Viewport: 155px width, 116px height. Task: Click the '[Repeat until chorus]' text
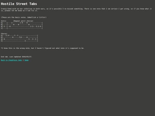point(23,21)
